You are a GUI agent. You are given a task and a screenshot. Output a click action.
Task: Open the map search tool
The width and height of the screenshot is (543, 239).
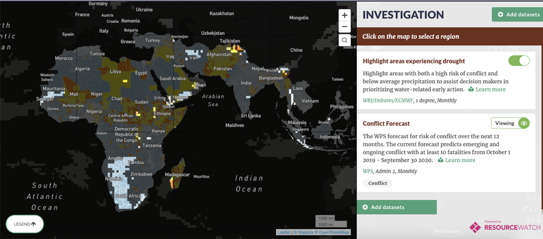[x=345, y=40]
